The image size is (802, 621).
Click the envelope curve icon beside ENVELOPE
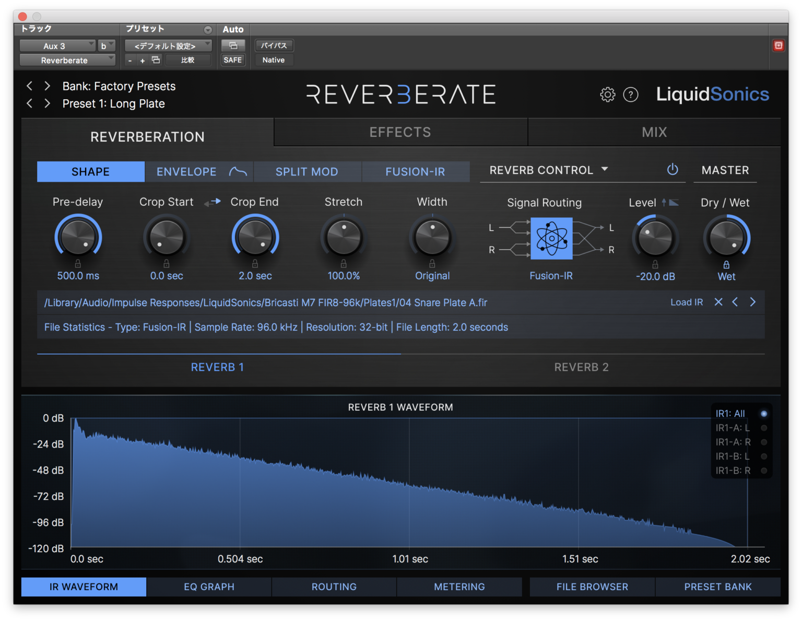[x=238, y=171]
